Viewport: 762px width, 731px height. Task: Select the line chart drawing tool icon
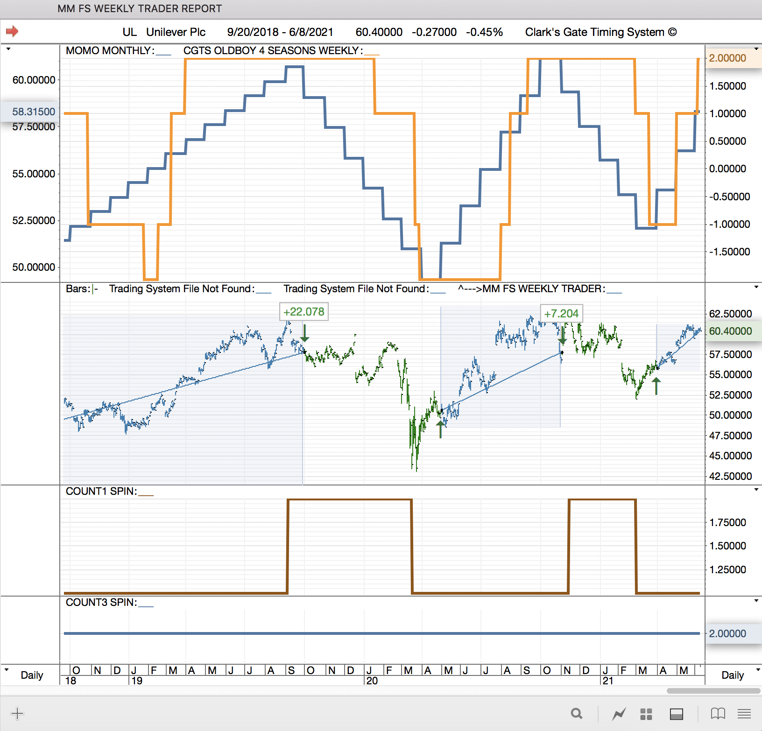(619, 714)
